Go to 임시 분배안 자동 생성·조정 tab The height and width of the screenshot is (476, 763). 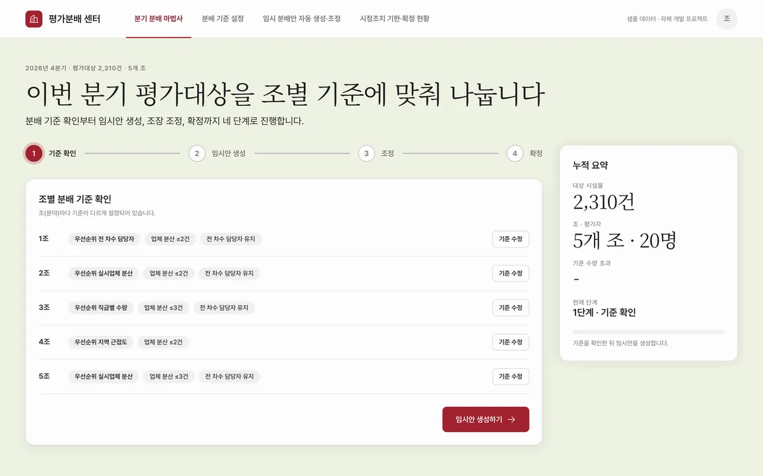tap(301, 19)
